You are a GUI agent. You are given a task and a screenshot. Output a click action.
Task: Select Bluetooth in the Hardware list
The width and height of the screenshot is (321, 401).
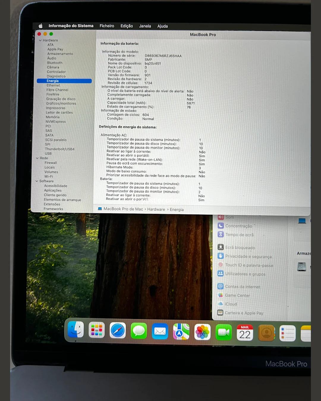tap(55, 63)
